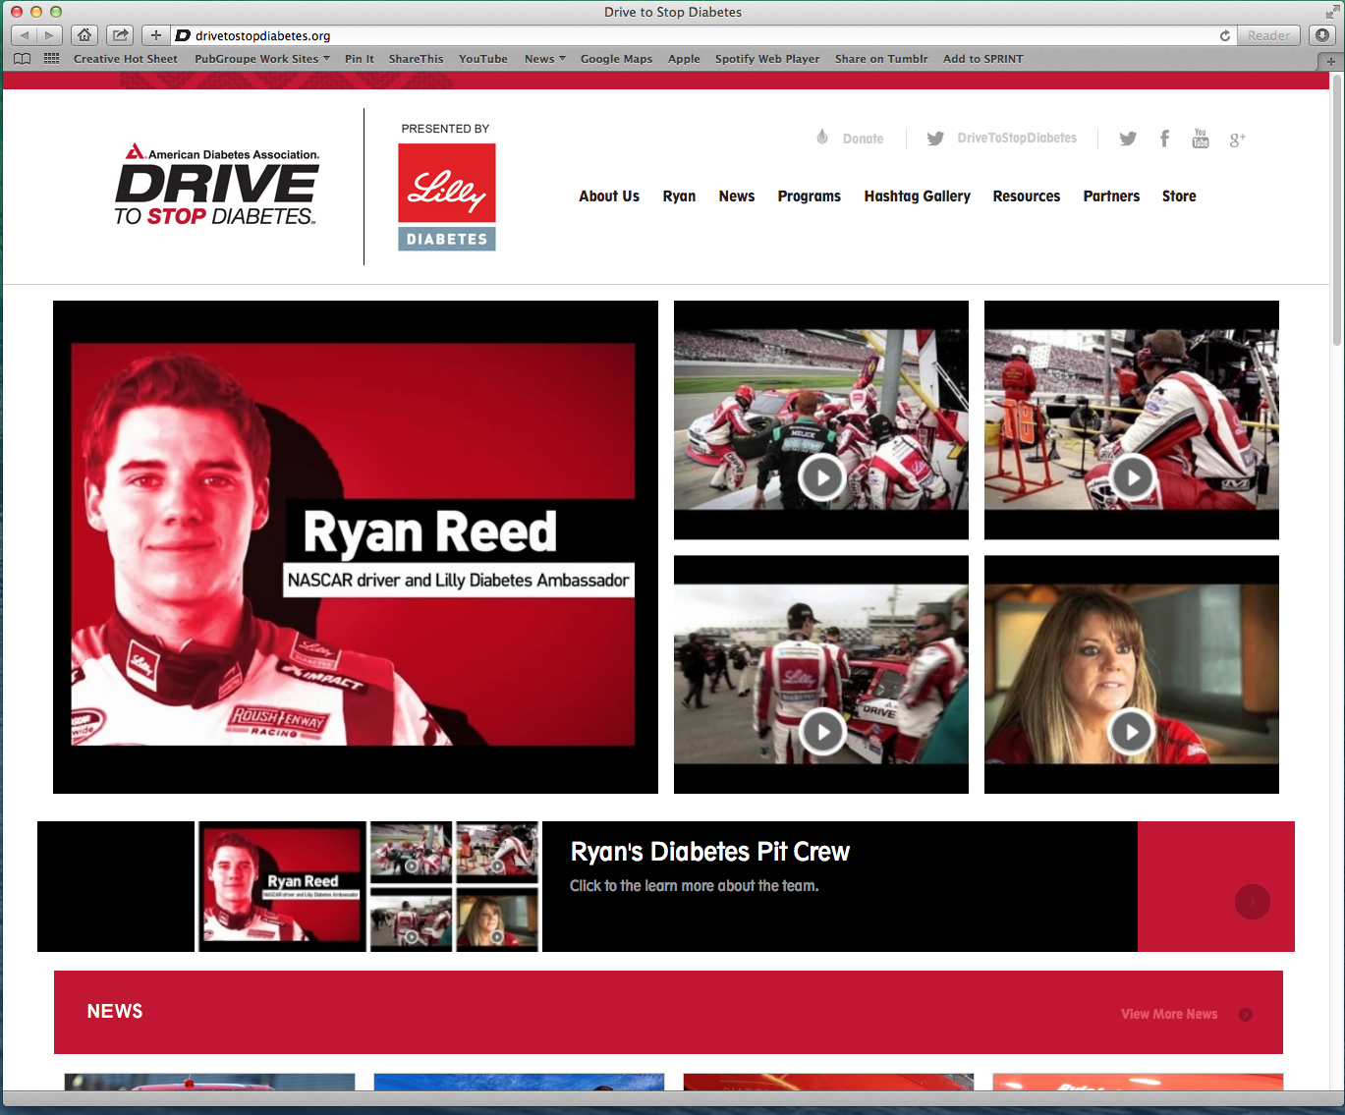Click the vertical page scrollbar
The width and height of the screenshot is (1345, 1115).
(1337, 209)
